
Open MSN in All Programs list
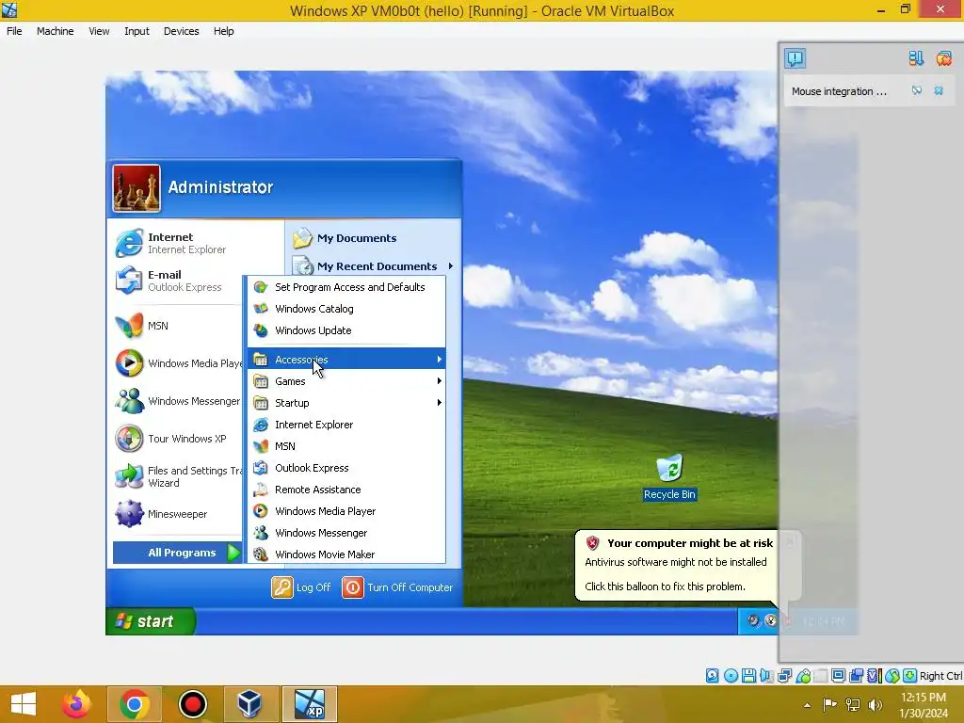tap(346, 446)
